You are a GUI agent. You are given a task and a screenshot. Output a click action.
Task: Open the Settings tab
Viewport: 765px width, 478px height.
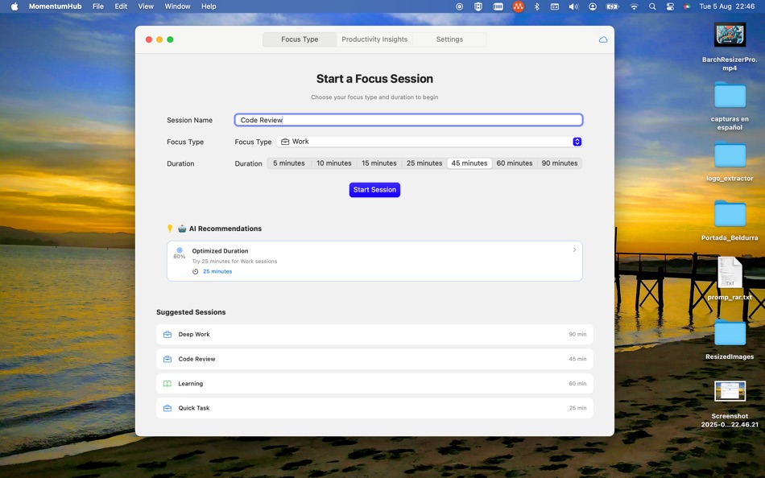pyautogui.click(x=449, y=39)
